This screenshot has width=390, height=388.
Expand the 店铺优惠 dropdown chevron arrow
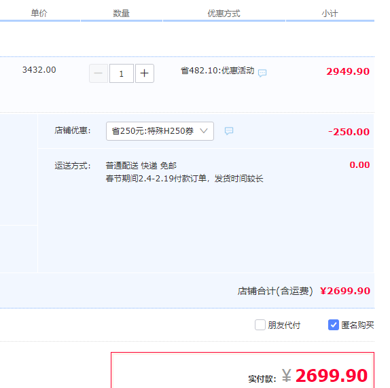coord(204,131)
